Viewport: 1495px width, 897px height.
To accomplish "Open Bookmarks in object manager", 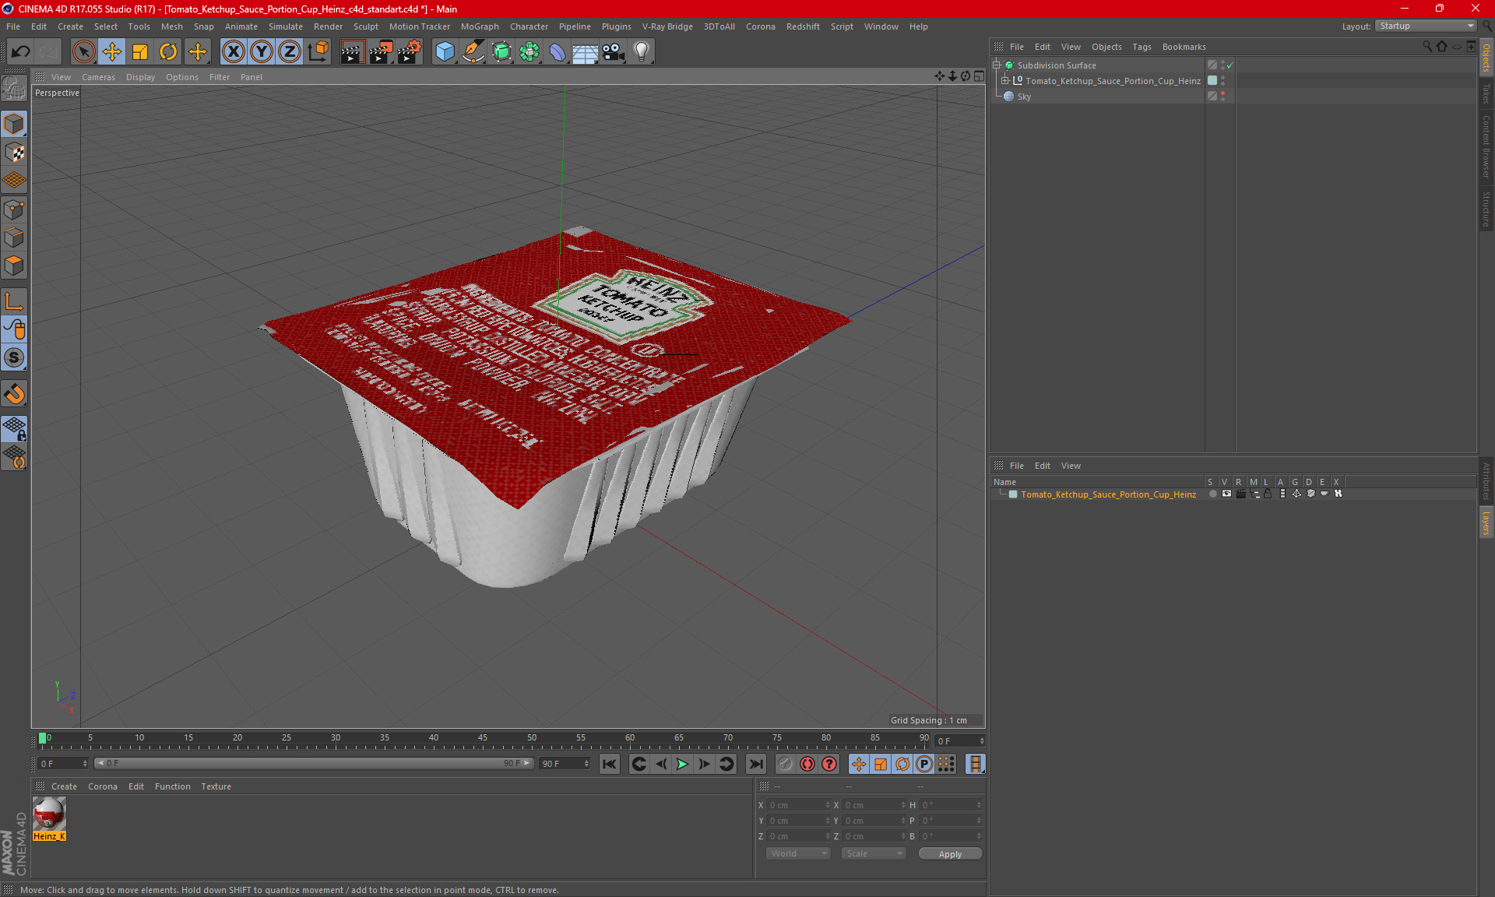I will 1184,47.
